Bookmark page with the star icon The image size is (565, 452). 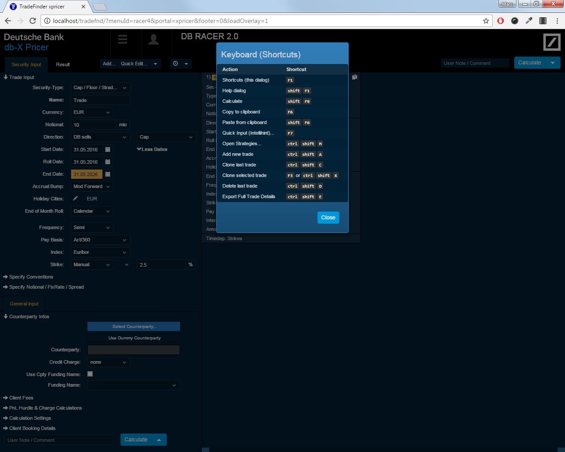(x=486, y=21)
